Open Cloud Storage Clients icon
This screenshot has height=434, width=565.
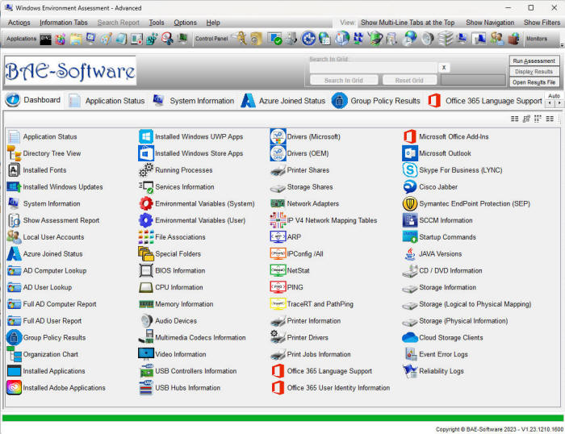point(410,337)
